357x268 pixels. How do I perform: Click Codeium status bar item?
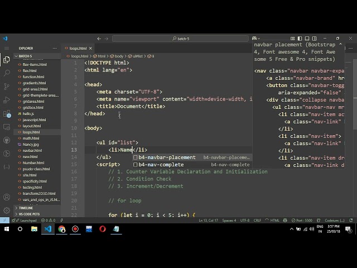335,221
